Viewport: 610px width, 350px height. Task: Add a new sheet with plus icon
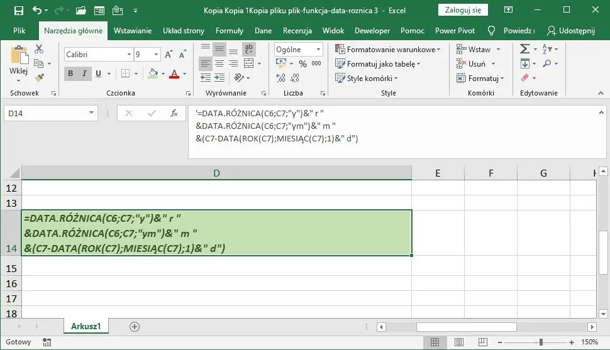click(134, 326)
